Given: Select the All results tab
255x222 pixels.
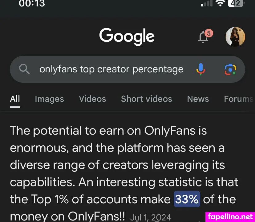Looking at the screenshot, I should [x=15, y=99].
